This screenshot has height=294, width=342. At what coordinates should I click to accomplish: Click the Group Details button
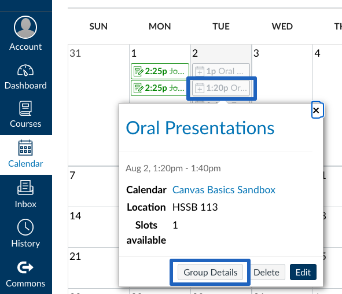coord(210,272)
